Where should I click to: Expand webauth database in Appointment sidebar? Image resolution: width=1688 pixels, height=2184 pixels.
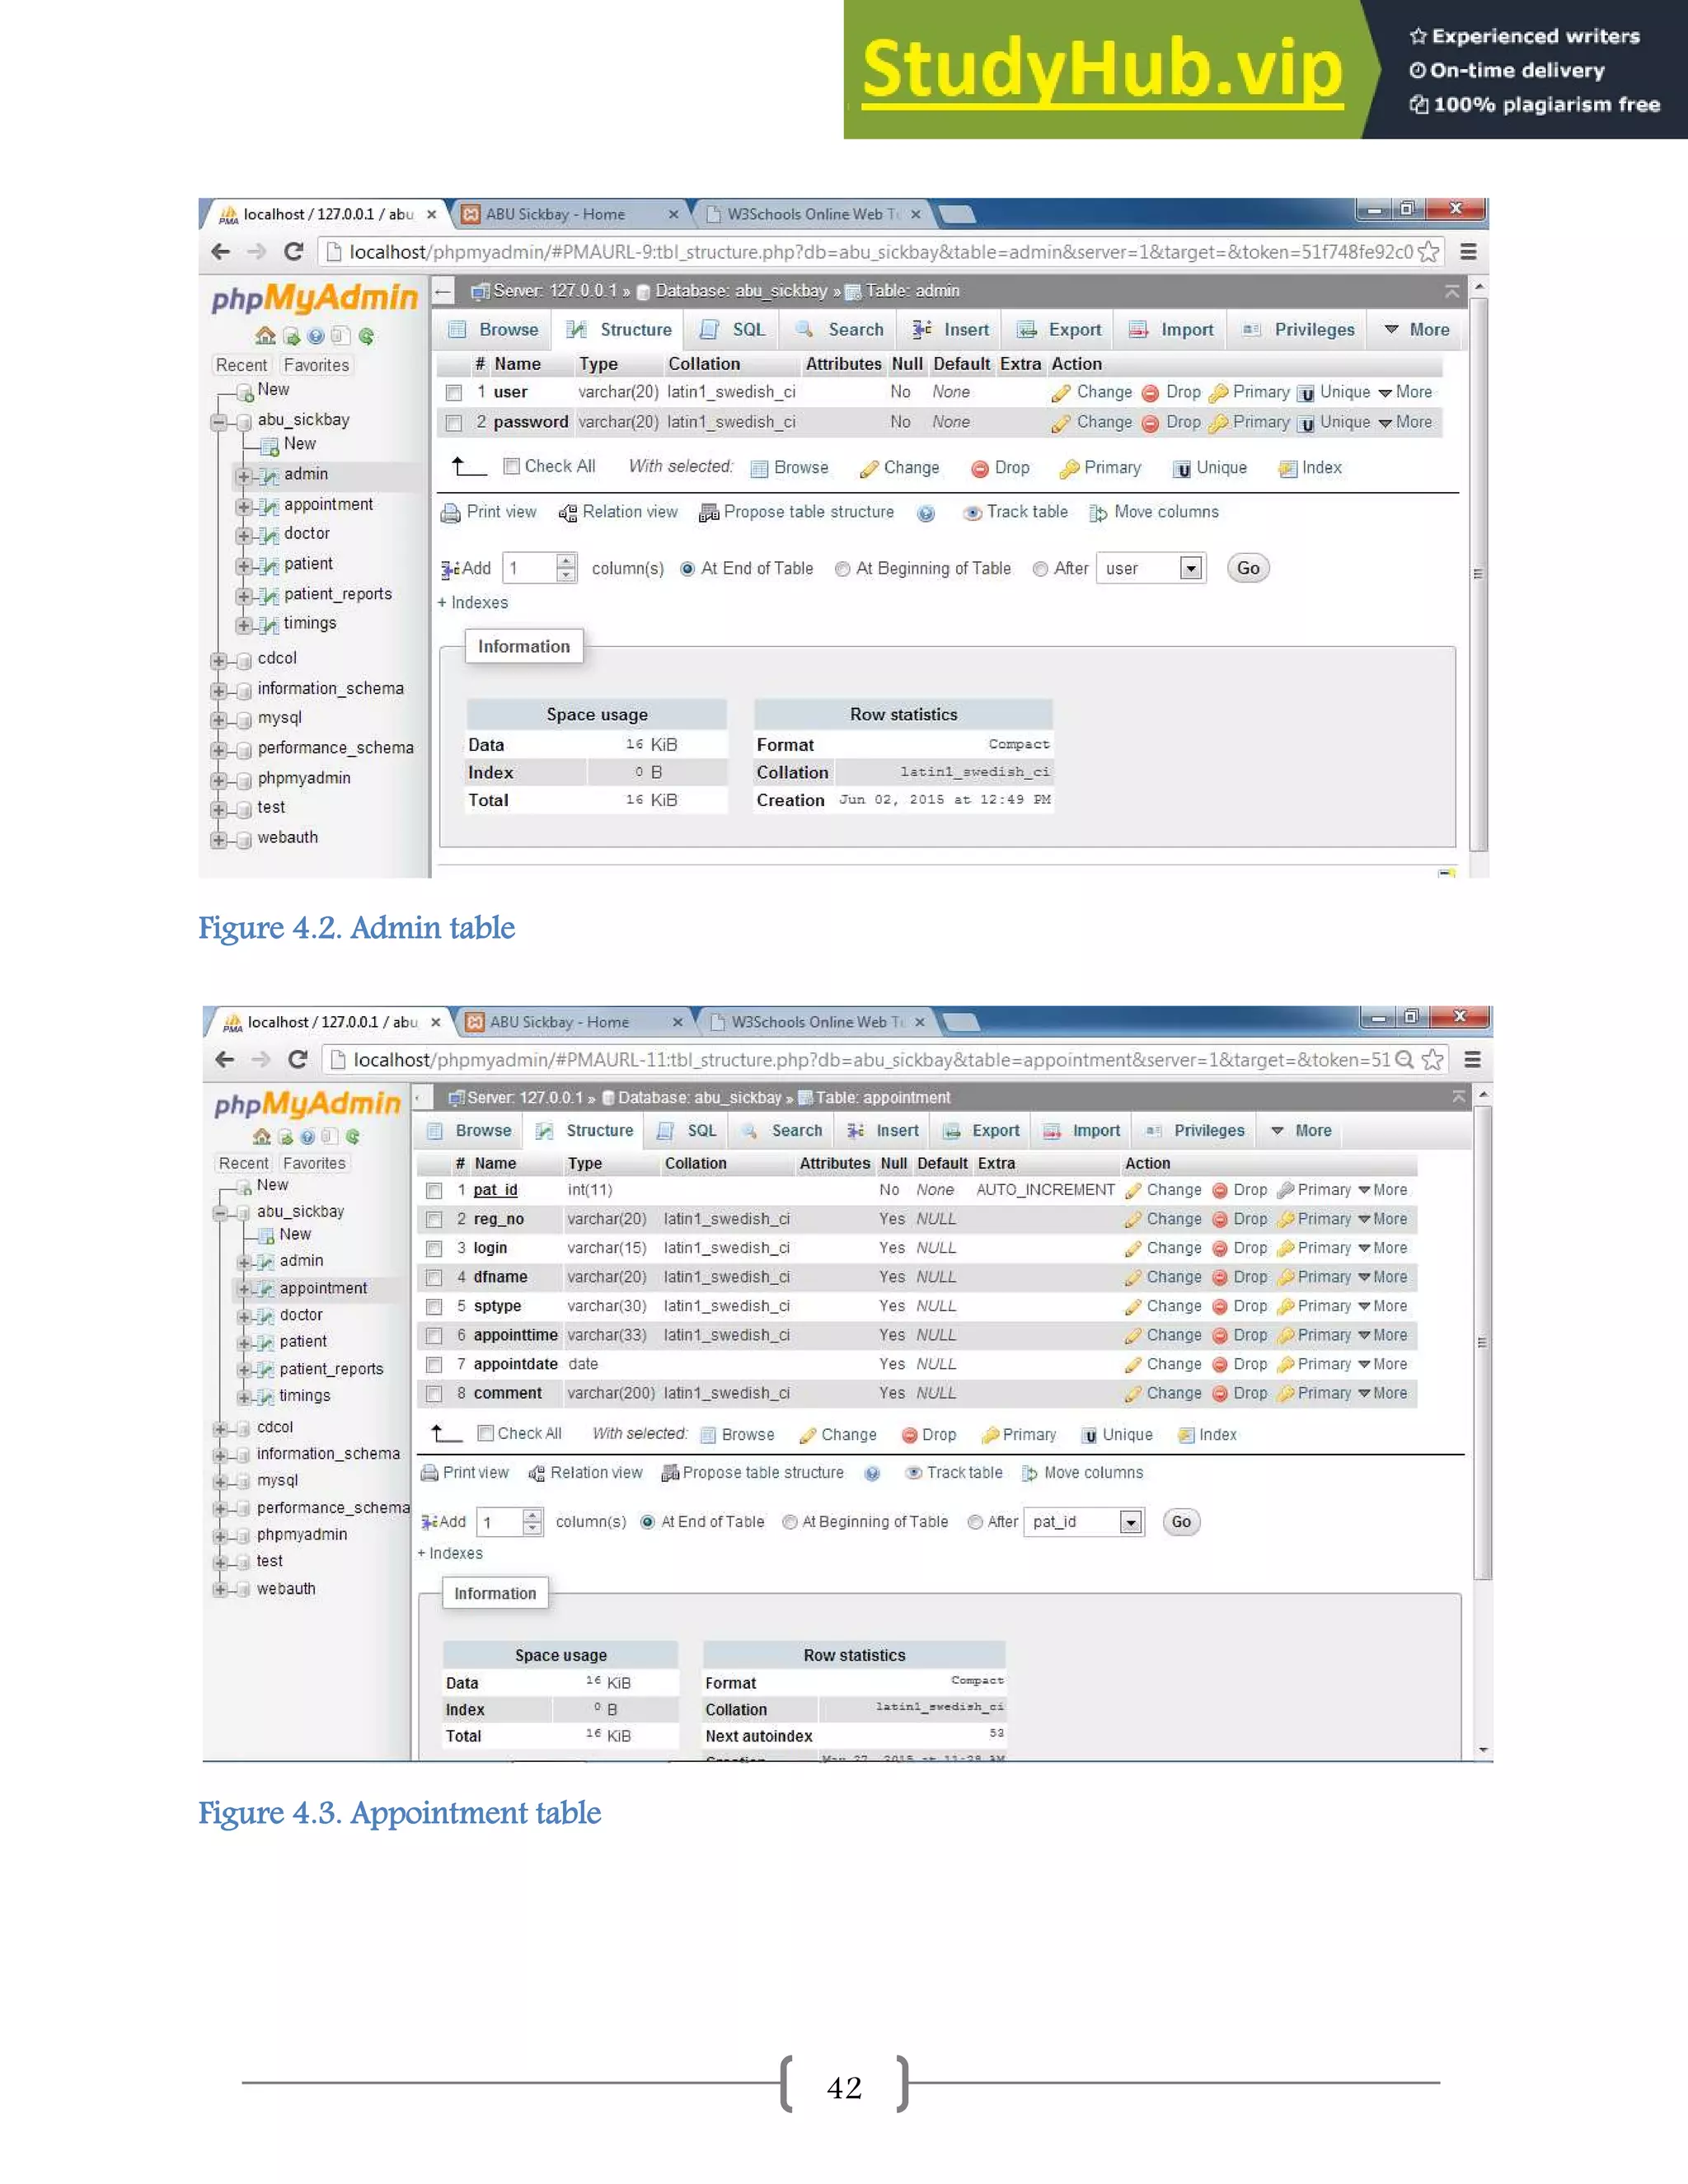[x=219, y=1590]
